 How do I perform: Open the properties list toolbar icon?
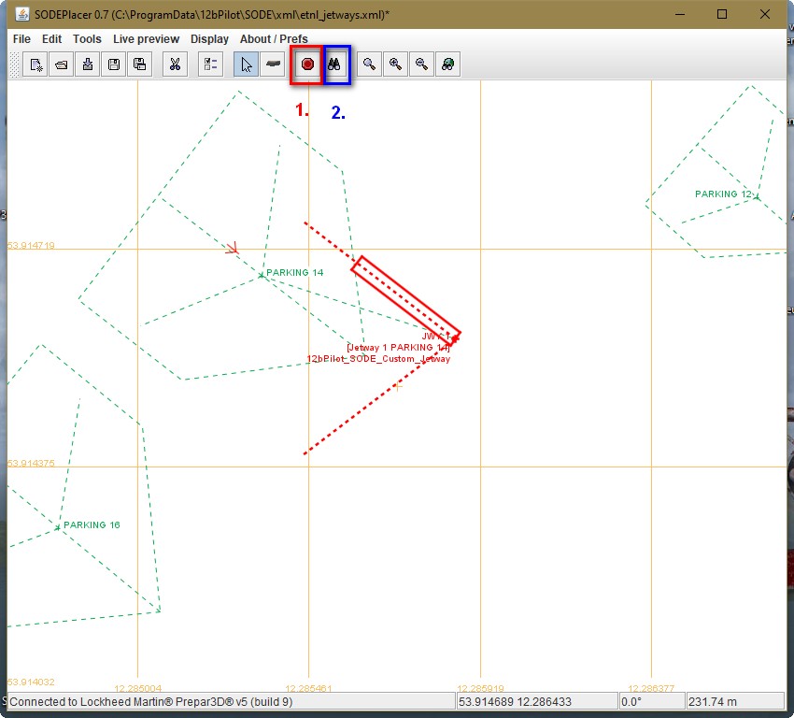[210, 65]
